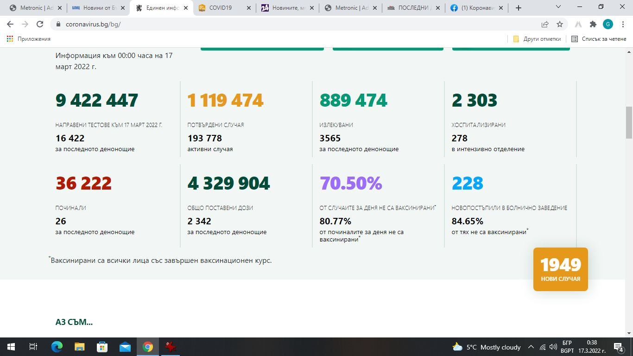The height and width of the screenshot is (356, 633).
Task: Open the network status icon
Action: click(543, 347)
